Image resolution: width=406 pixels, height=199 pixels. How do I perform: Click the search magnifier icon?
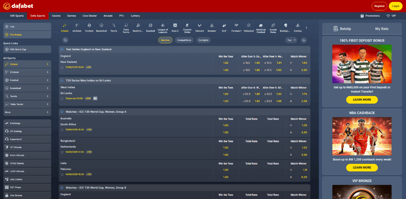(65, 40)
